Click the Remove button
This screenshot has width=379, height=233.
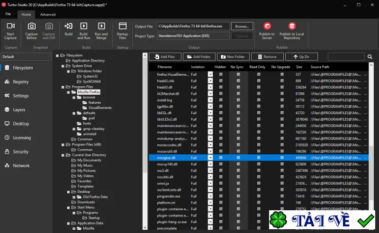pyautogui.click(x=267, y=57)
